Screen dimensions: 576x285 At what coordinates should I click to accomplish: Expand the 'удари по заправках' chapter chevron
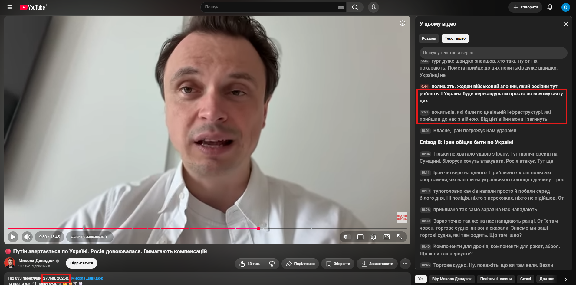click(106, 237)
